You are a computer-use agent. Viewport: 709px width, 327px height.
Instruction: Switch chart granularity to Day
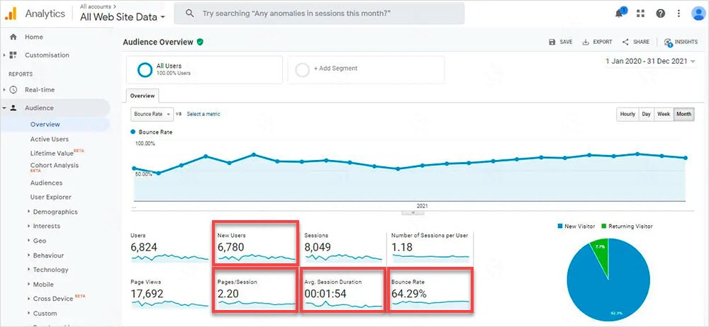point(646,114)
